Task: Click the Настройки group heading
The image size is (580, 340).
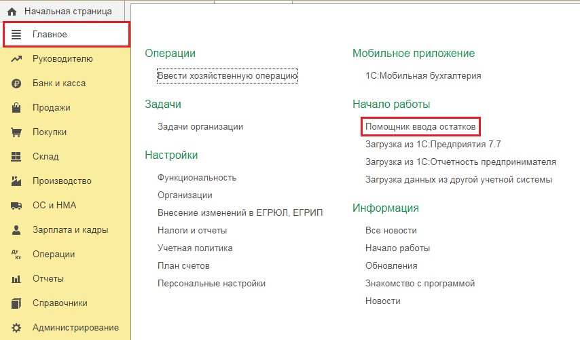Action: click(171, 155)
